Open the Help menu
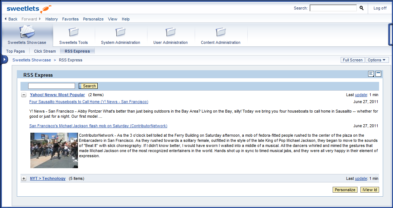This screenshot has height=208, width=393. [x=126, y=19]
